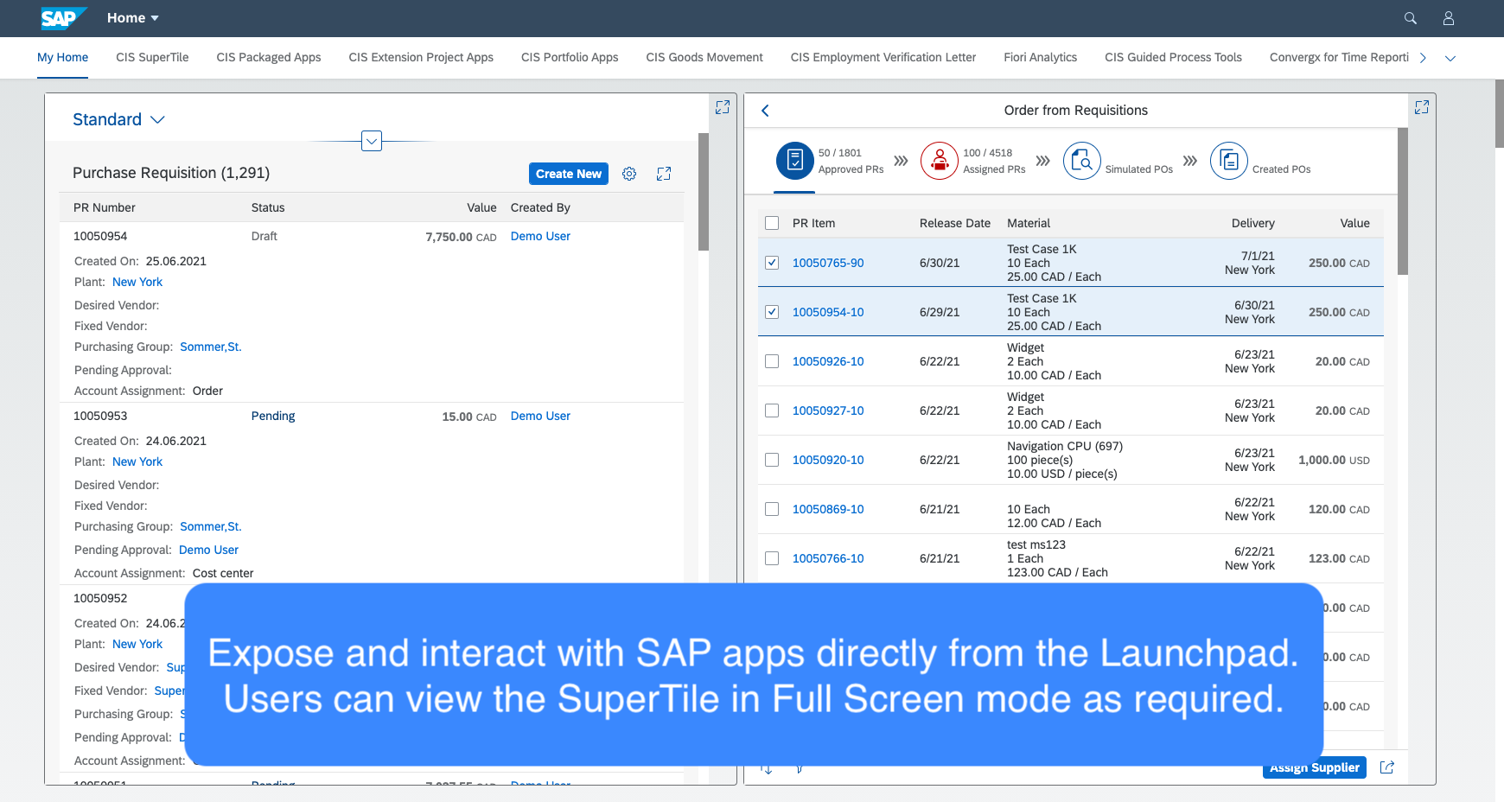
Task: Open PR item link 10050926-10
Action: [x=828, y=361]
